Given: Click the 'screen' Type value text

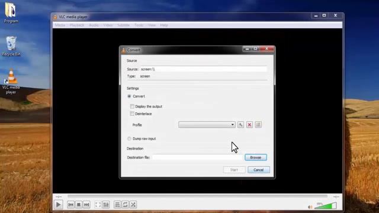Looking at the screenshot, I should [145, 76].
